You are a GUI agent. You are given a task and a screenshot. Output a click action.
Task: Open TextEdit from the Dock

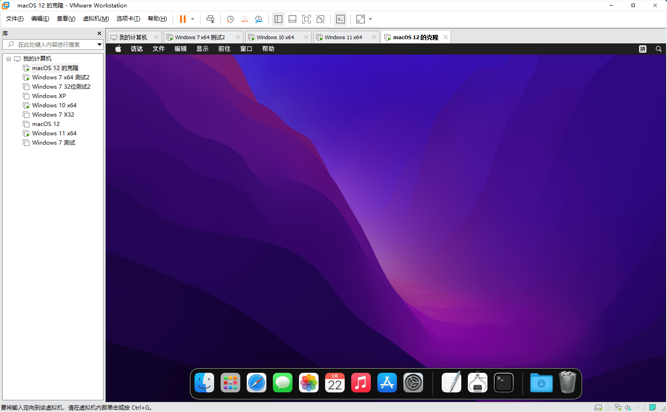[x=452, y=383]
